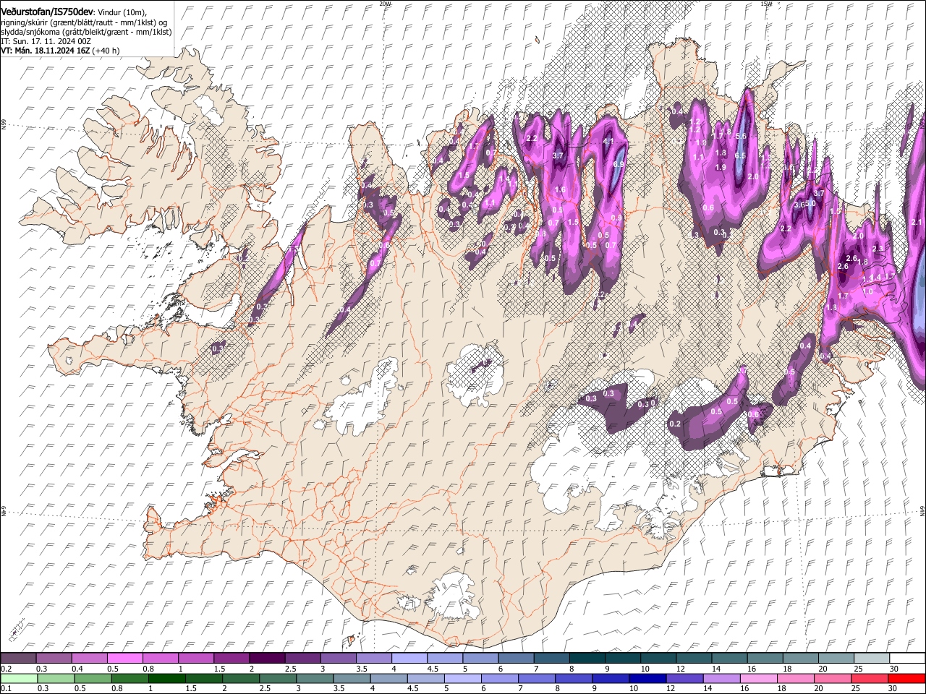Select snow legend swatch between 0.8 and 1
The width and height of the screenshot is (926, 694).
[x=161, y=658]
